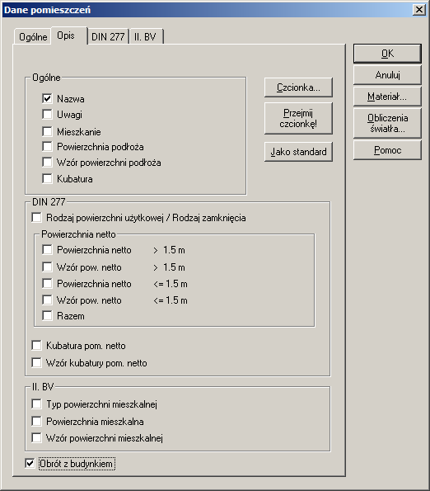Image resolution: width=430 pixels, height=491 pixels.
Task: Click Jako standard button
Action: (x=298, y=152)
